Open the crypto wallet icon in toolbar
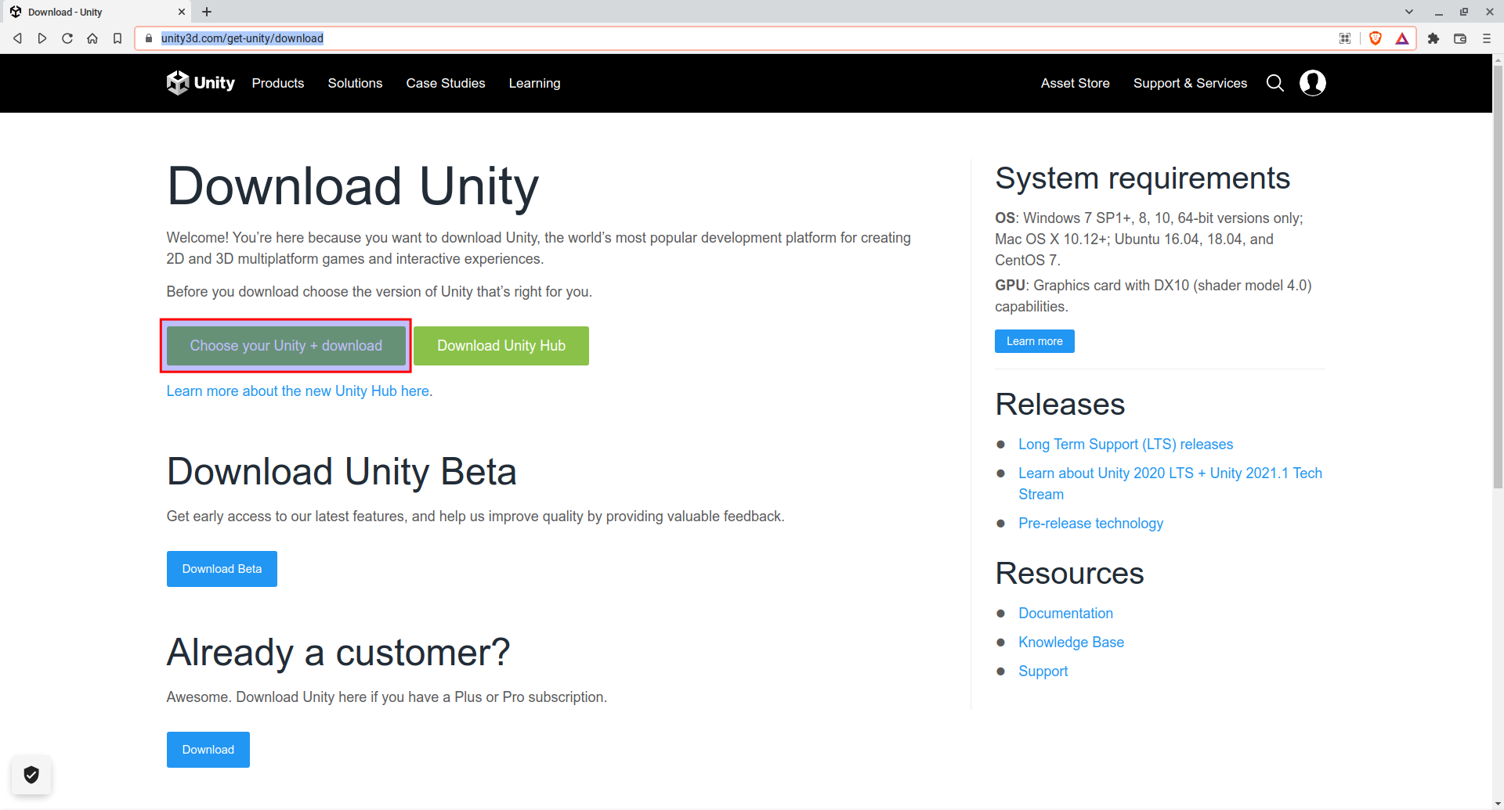This screenshot has width=1504, height=810. tap(1459, 38)
